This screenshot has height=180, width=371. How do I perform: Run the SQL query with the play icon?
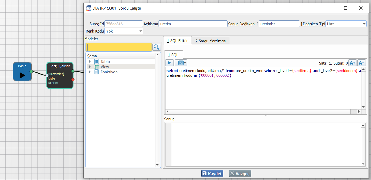169,63
